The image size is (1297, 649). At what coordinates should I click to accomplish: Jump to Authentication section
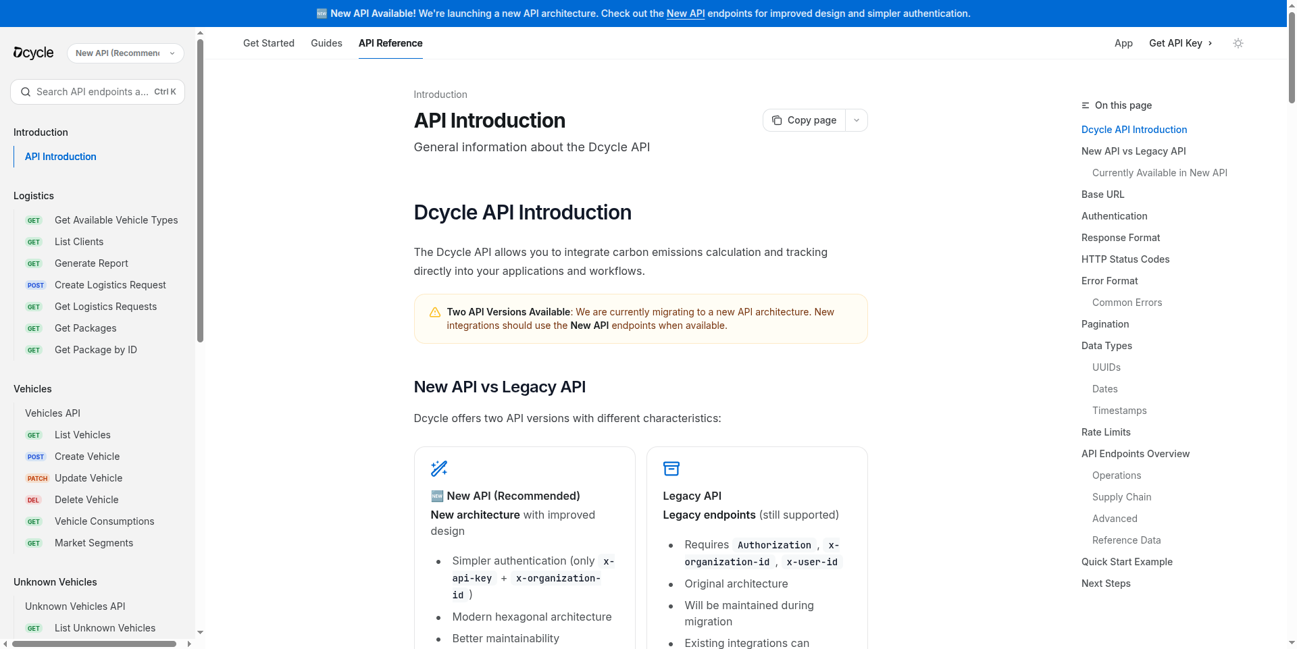pos(1115,216)
